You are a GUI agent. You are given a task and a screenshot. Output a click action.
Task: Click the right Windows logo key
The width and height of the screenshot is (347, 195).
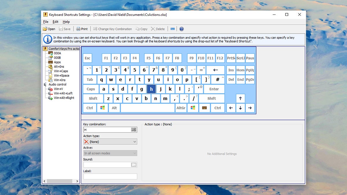coord(193,108)
